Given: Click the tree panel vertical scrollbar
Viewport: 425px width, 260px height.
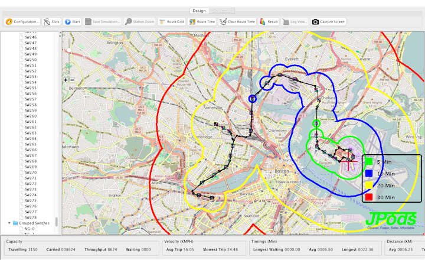Looking at the screenshot, I should [57, 222].
